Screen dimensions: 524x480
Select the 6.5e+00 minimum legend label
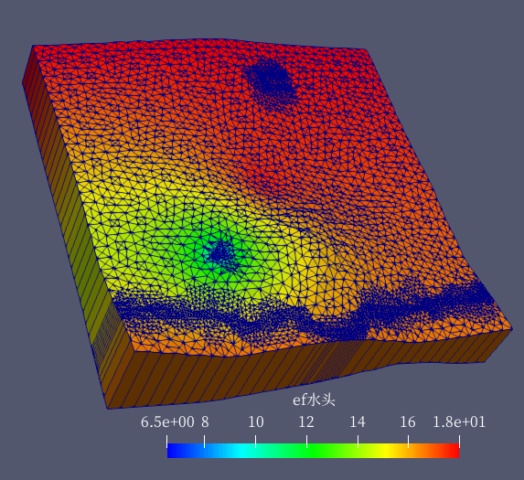coord(167,422)
